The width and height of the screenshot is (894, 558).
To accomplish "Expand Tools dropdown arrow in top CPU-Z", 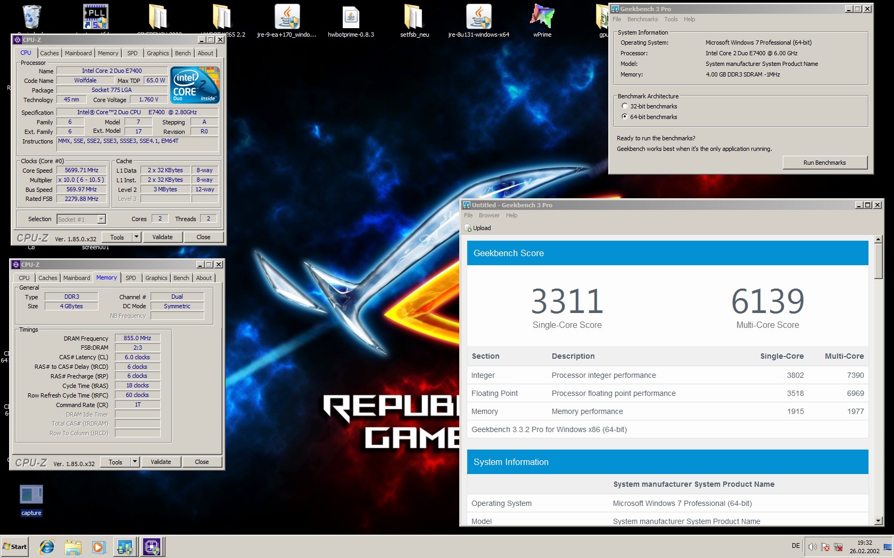I will 136,237.
